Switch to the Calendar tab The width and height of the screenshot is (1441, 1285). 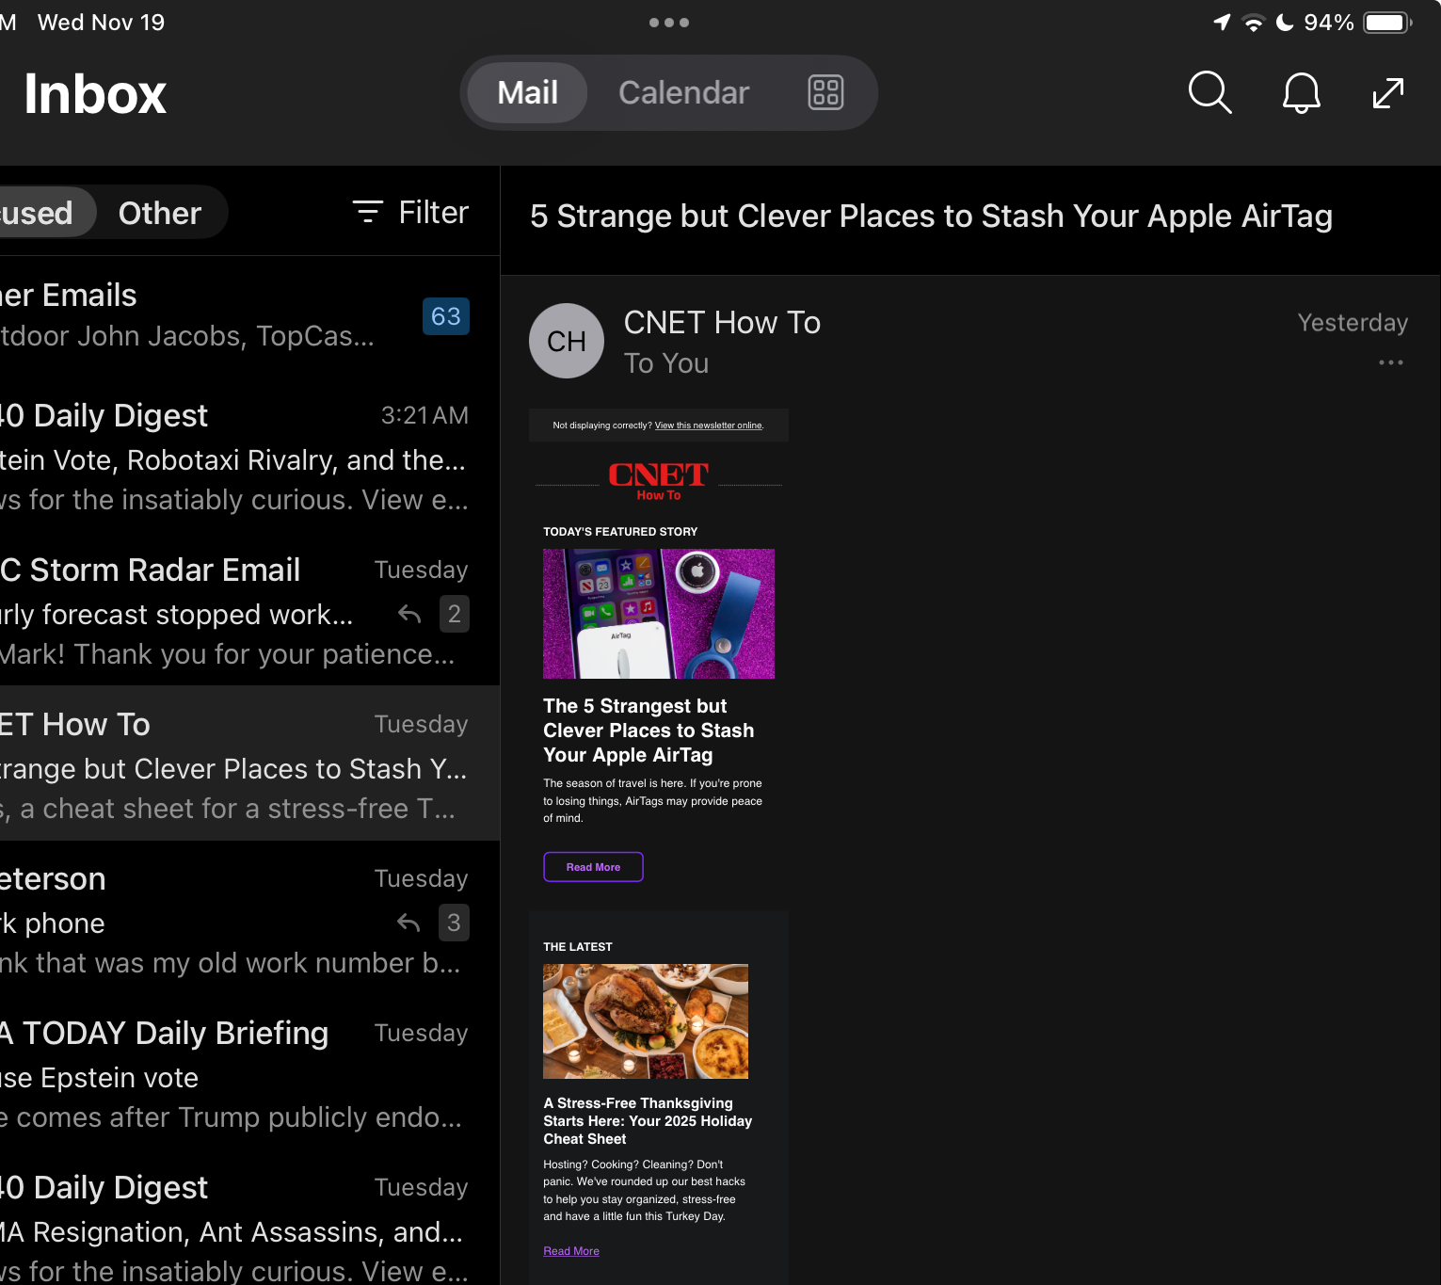683,92
